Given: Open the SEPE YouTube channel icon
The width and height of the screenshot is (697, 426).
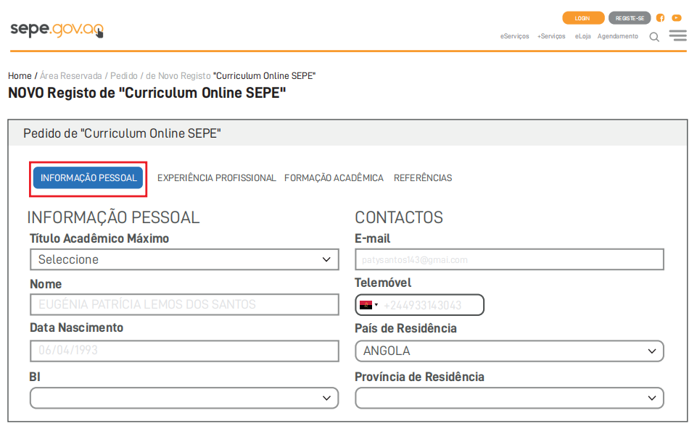Looking at the screenshot, I should tap(677, 18).
